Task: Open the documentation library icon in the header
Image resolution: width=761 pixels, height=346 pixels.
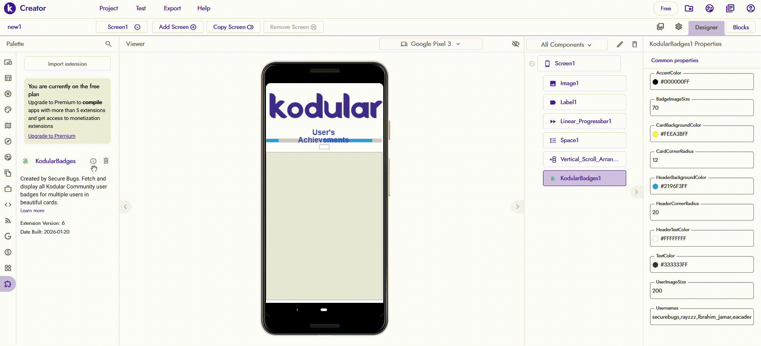Action: point(730,8)
